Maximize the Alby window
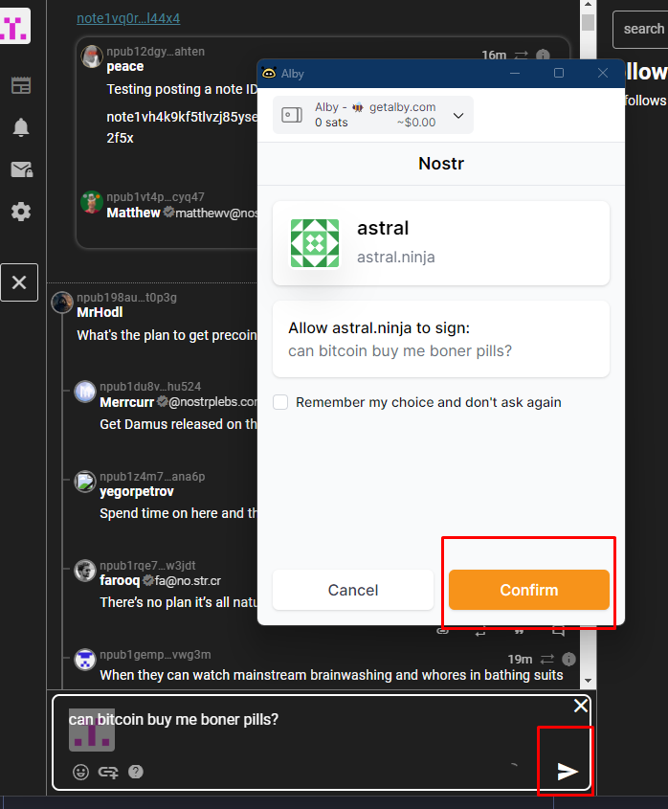 (x=559, y=74)
